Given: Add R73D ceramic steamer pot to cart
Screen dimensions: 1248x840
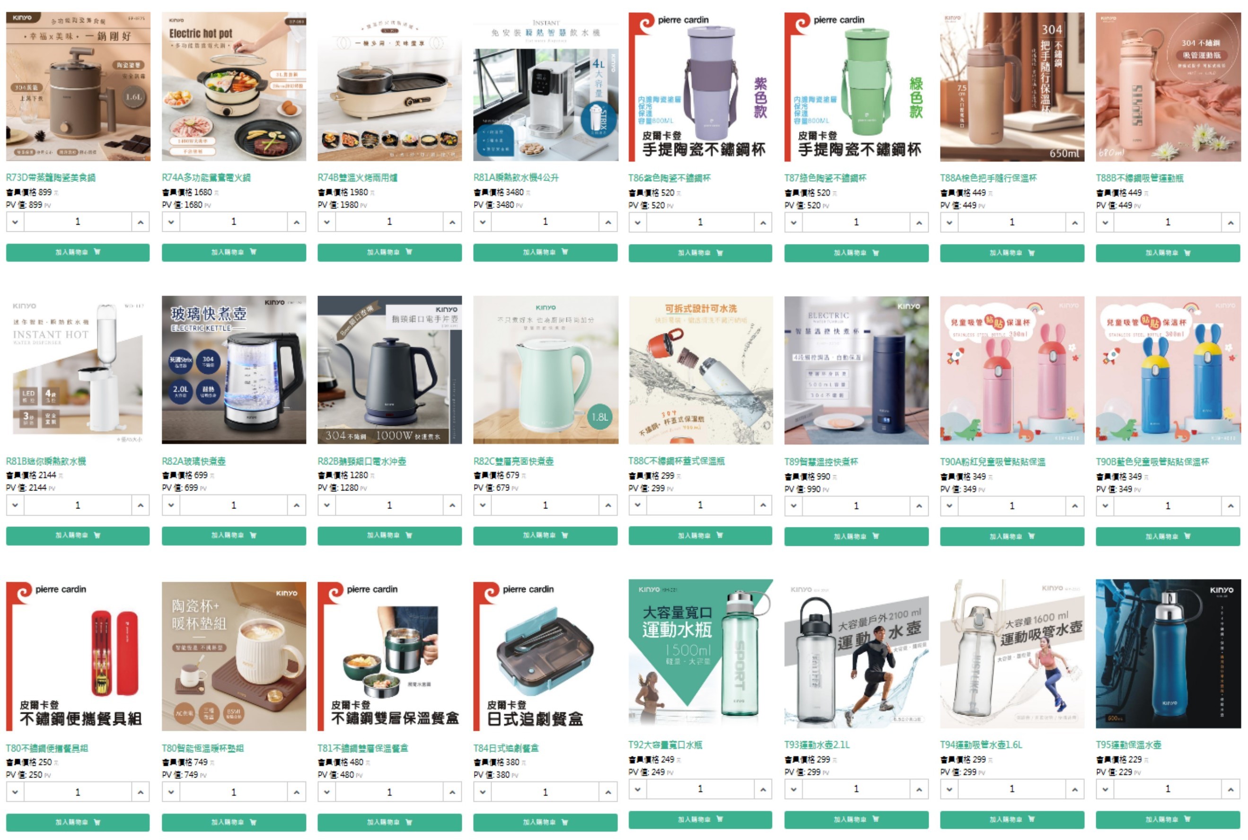Looking at the screenshot, I should (78, 252).
